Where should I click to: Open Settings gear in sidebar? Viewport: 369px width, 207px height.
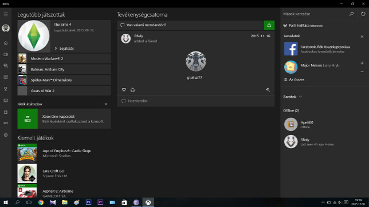[6, 135]
